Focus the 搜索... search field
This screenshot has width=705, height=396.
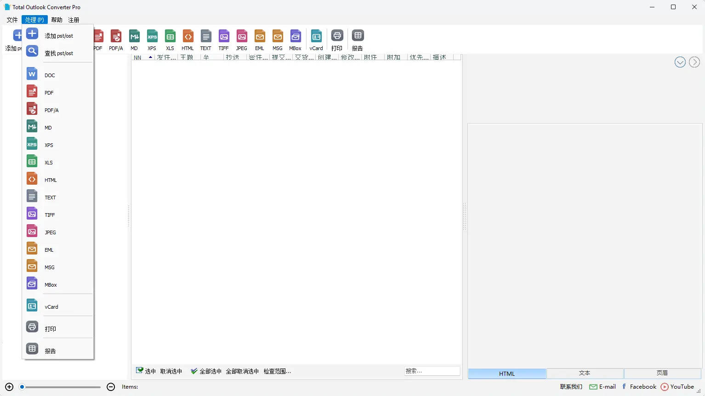[432, 371]
